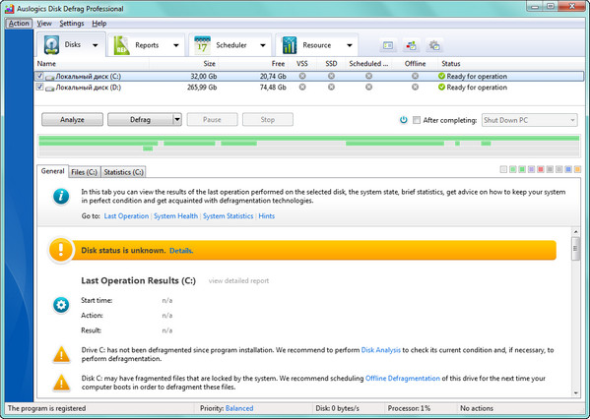The height and width of the screenshot is (419, 590).
Task: Click the colored blocks cluster map icon
Action: tap(412, 45)
